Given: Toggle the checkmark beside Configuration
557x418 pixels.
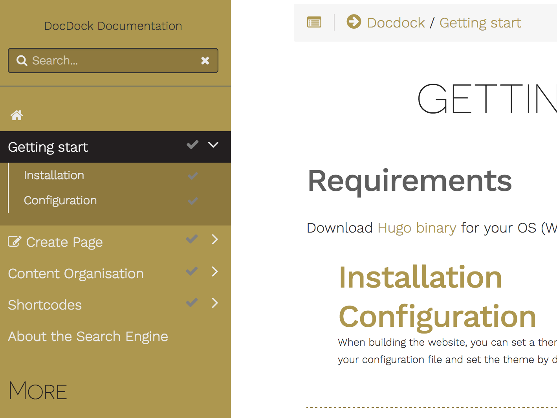Looking at the screenshot, I should [192, 201].
